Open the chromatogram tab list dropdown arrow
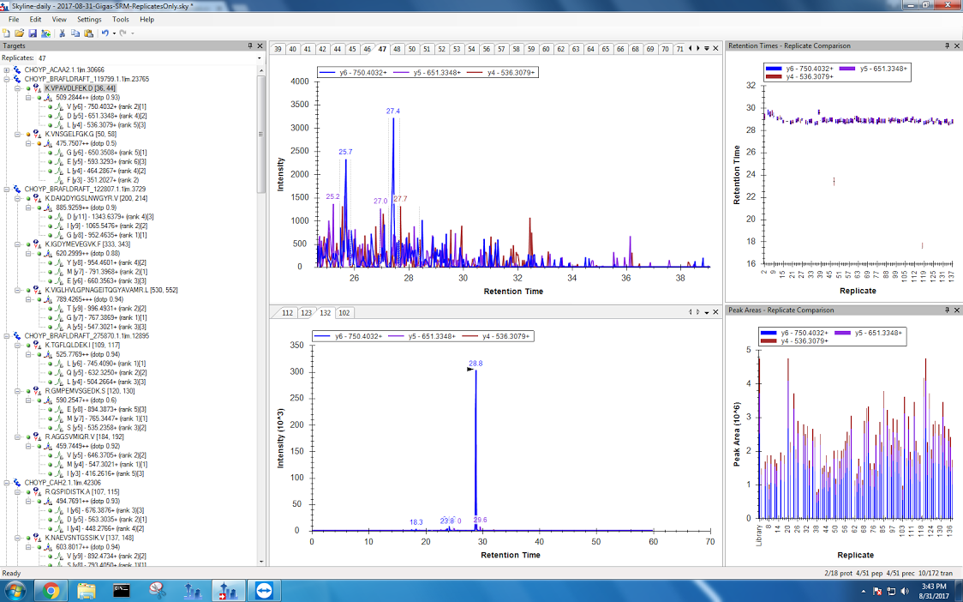The width and height of the screenshot is (963, 602). click(x=707, y=49)
